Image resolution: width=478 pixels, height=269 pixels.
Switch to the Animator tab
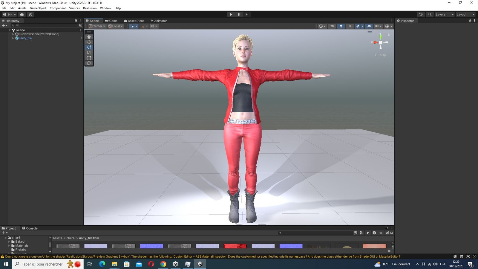pyautogui.click(x=159, y=21)
